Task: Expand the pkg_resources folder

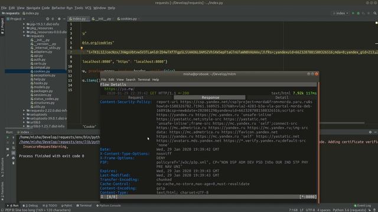Action: click(24, 28)
